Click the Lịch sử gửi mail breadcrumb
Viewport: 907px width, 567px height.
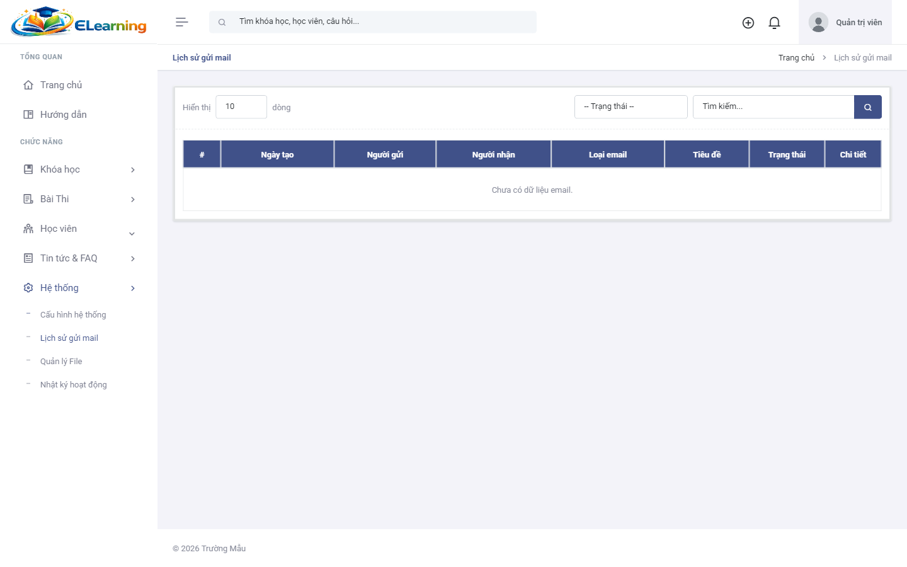(x=863, y=58)
